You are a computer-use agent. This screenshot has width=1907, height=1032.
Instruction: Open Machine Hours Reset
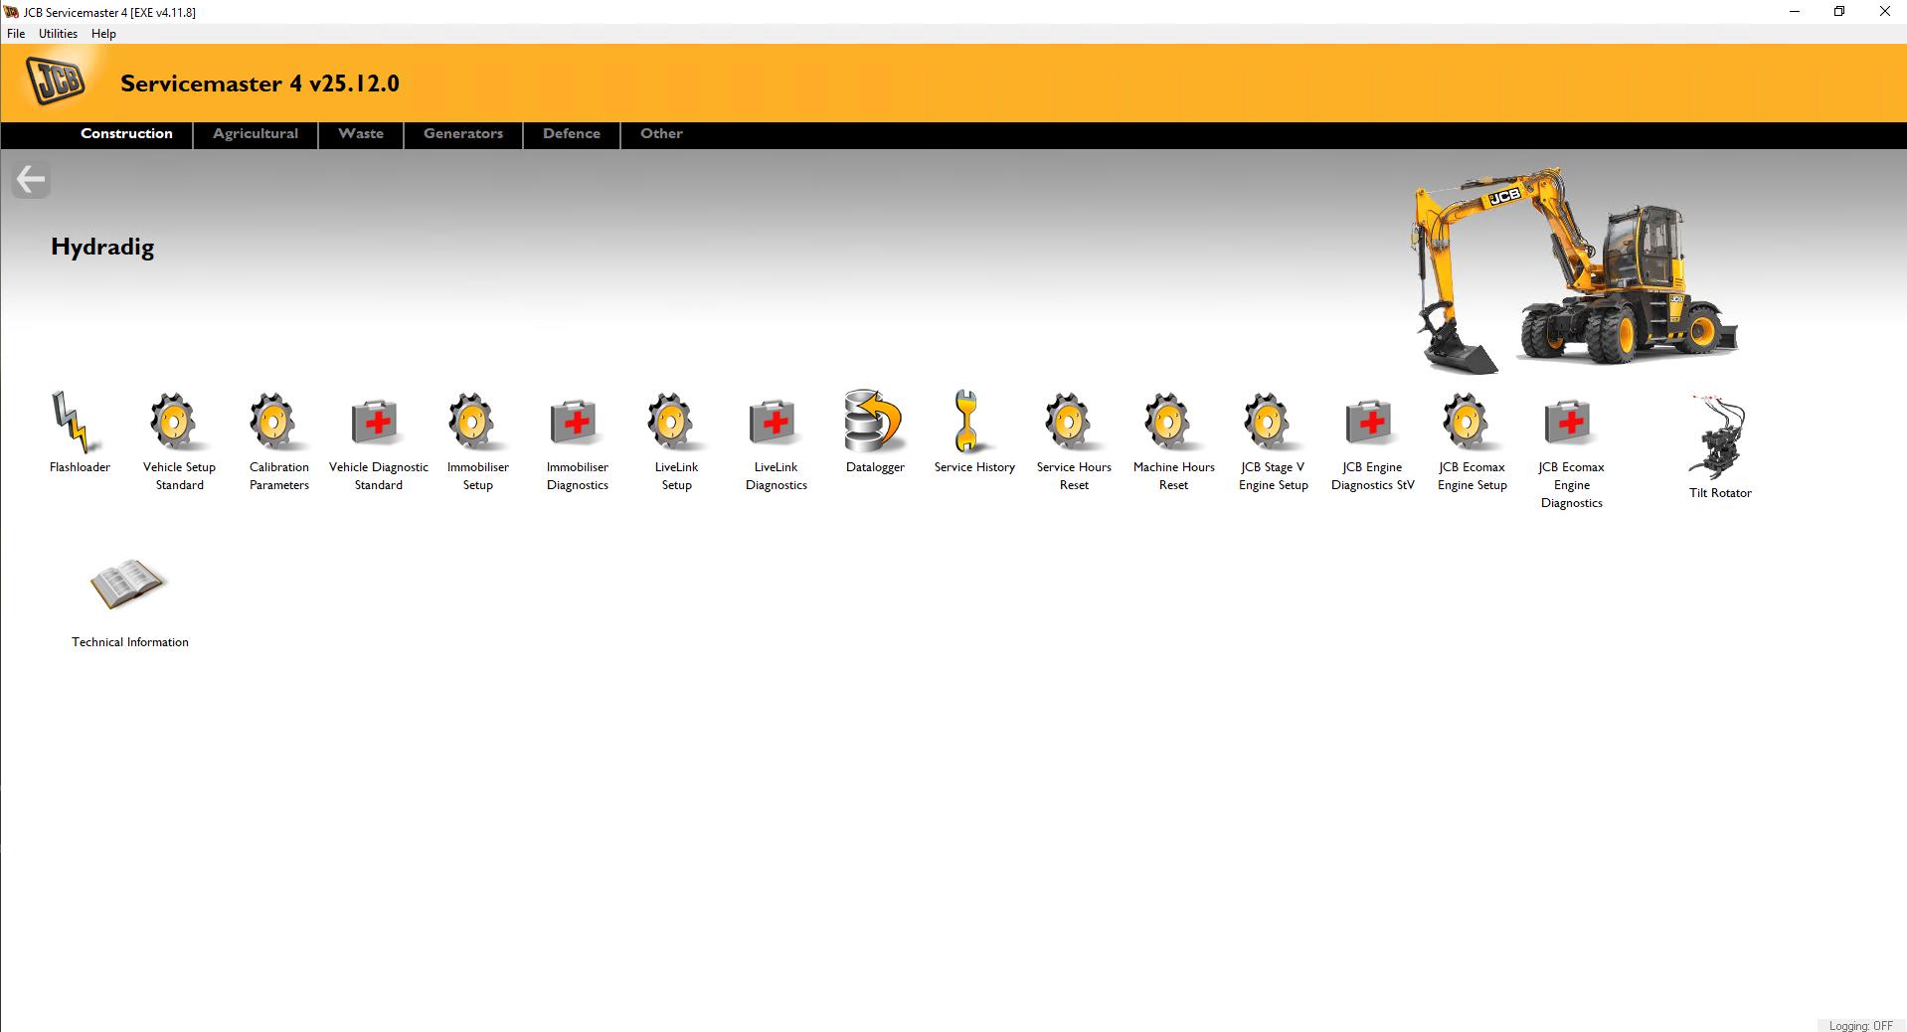coord(1172,423)
